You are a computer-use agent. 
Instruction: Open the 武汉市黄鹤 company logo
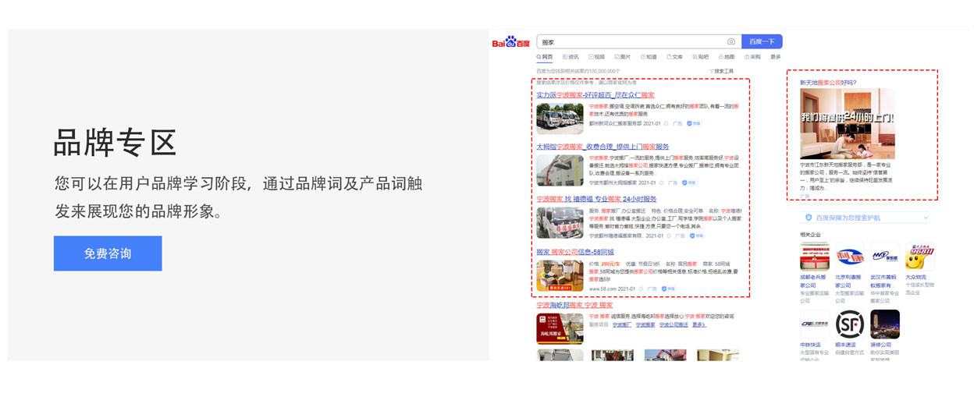point(884,256)
